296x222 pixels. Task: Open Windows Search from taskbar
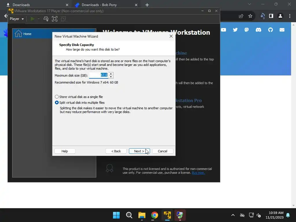coord(129,215)
